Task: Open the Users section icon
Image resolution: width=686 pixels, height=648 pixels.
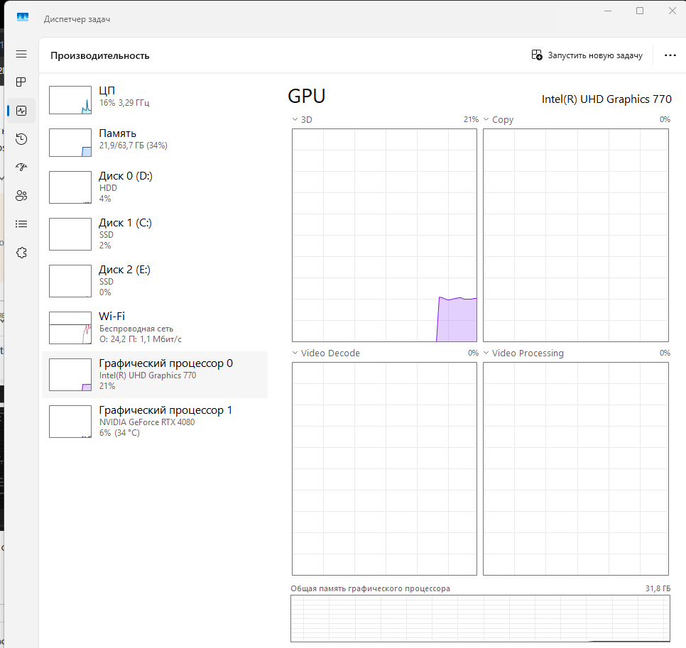Action: [x=21, y=195]
